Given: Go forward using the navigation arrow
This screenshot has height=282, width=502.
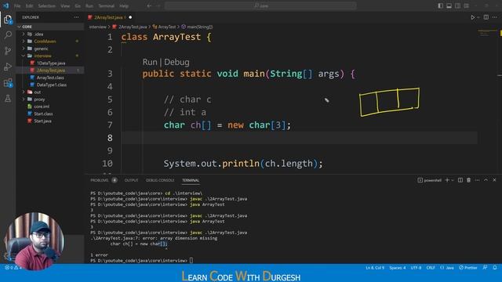Looking at the screenshot, I should [x=158, y=5].
